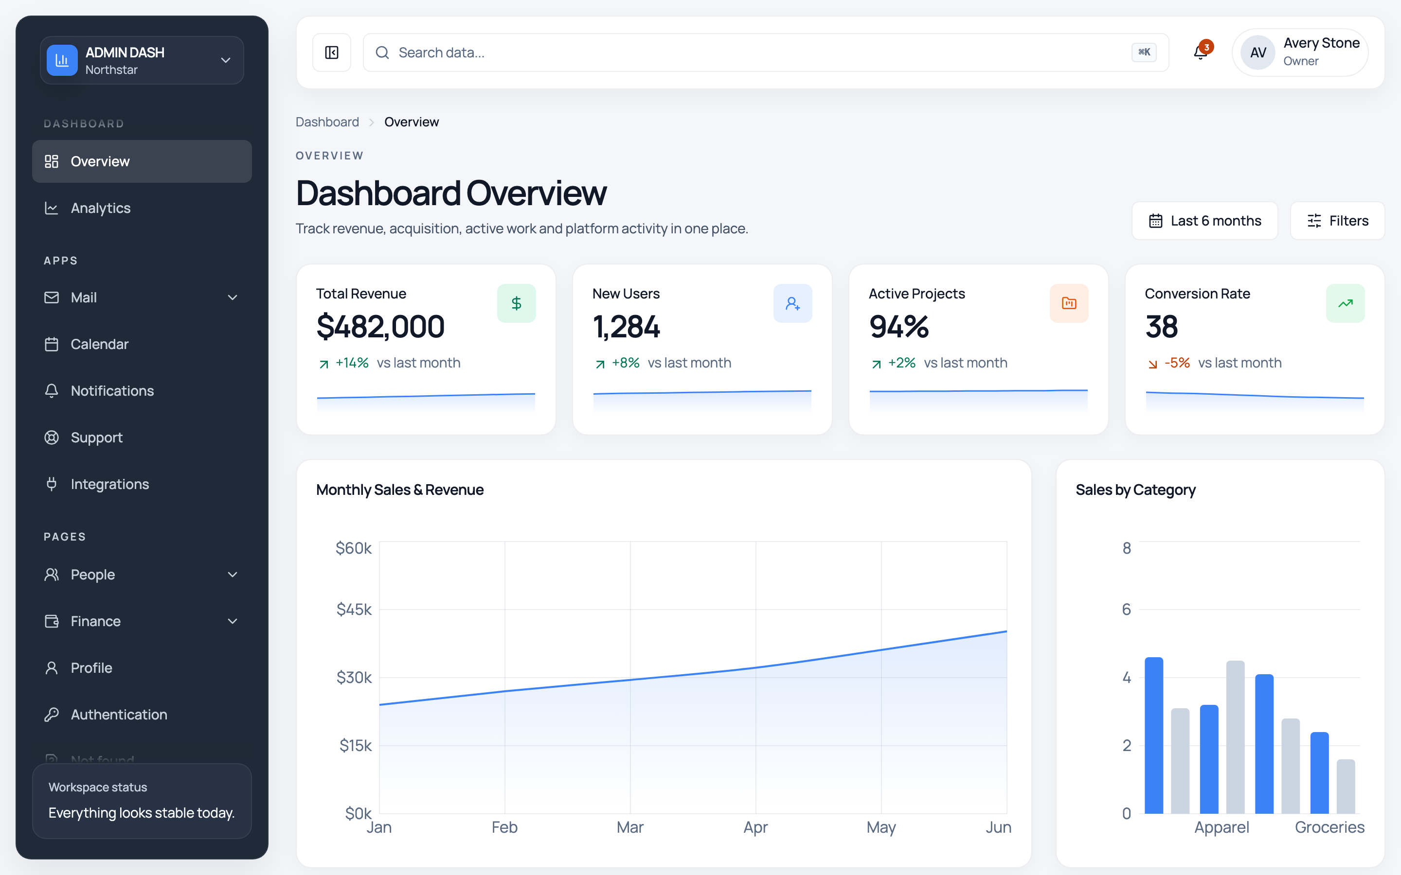Screen dimensions: 1401x875
Task: Click the AV avatar circle
Action: [x=1258, y=52]
